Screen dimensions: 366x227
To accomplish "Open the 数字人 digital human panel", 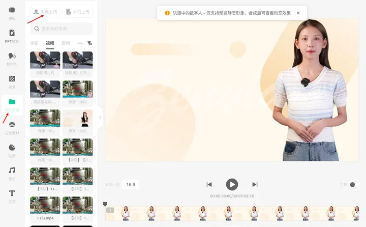I will point(12,59).
